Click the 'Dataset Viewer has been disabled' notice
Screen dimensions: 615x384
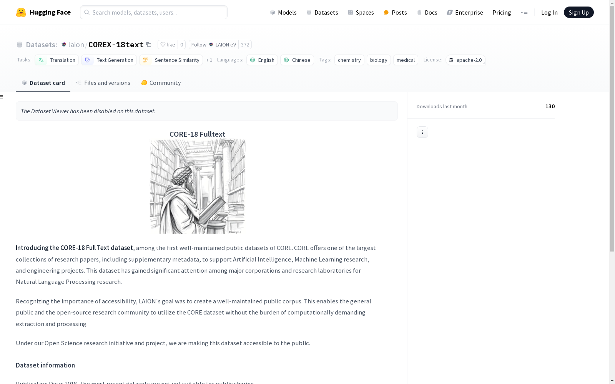coord(207,111)
